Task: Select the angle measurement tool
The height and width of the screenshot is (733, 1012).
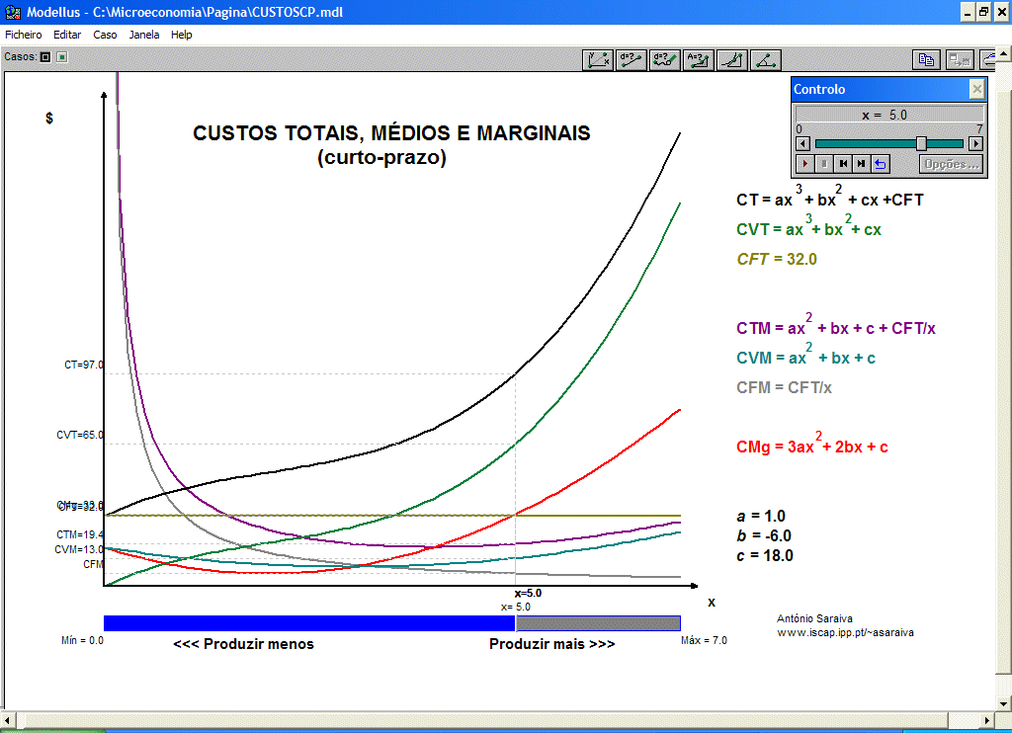Action: click(x=766, y=59)
